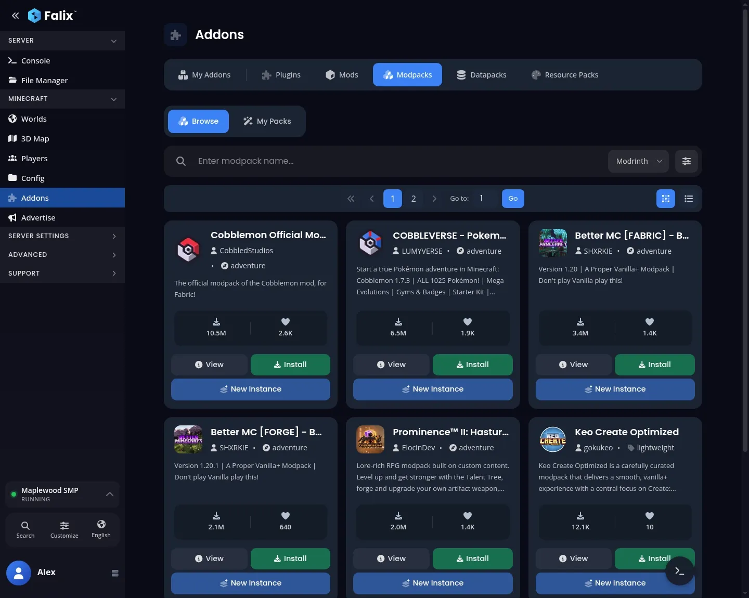The height and width of the screenshot is (598, 749).
Task: Click Better MC FORGE pack icon
Action: [x=188, y=439]
